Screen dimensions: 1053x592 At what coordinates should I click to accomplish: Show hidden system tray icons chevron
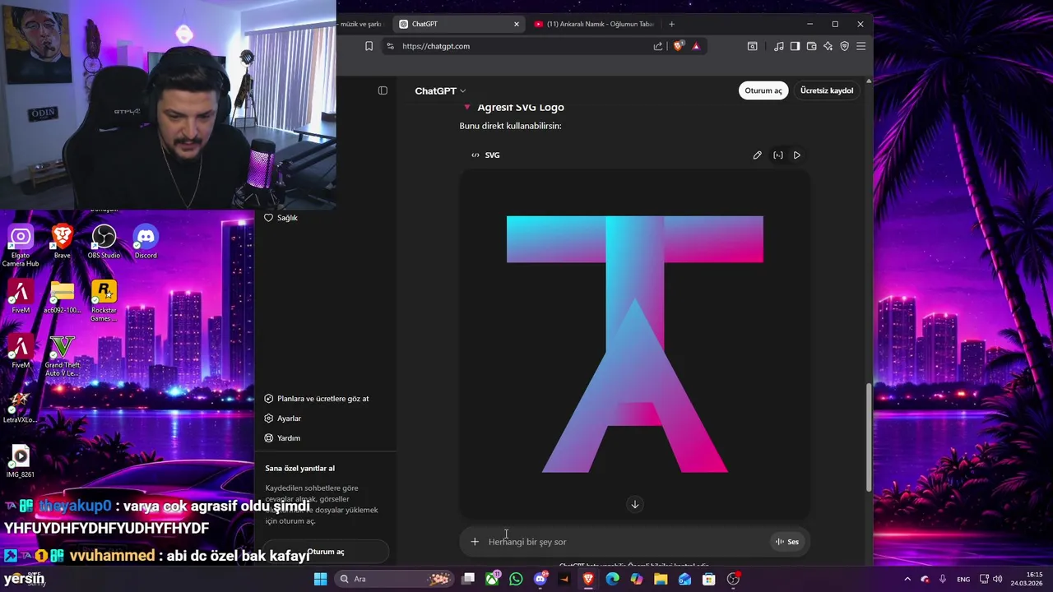tap(907, 579)
